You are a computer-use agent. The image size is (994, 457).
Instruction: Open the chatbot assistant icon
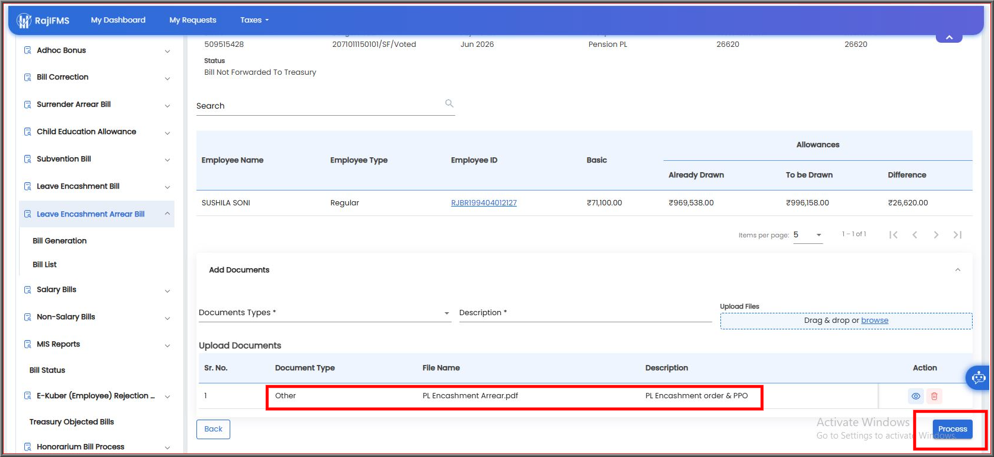(979, 377)
